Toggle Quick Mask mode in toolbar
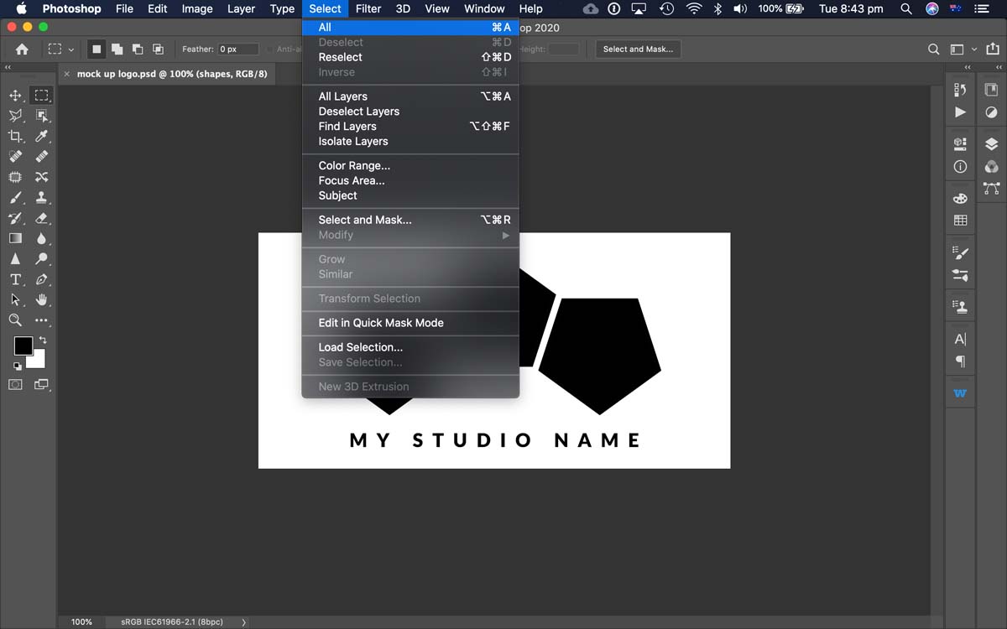Viewport: 1007px width, 629px height. point(15,385)
